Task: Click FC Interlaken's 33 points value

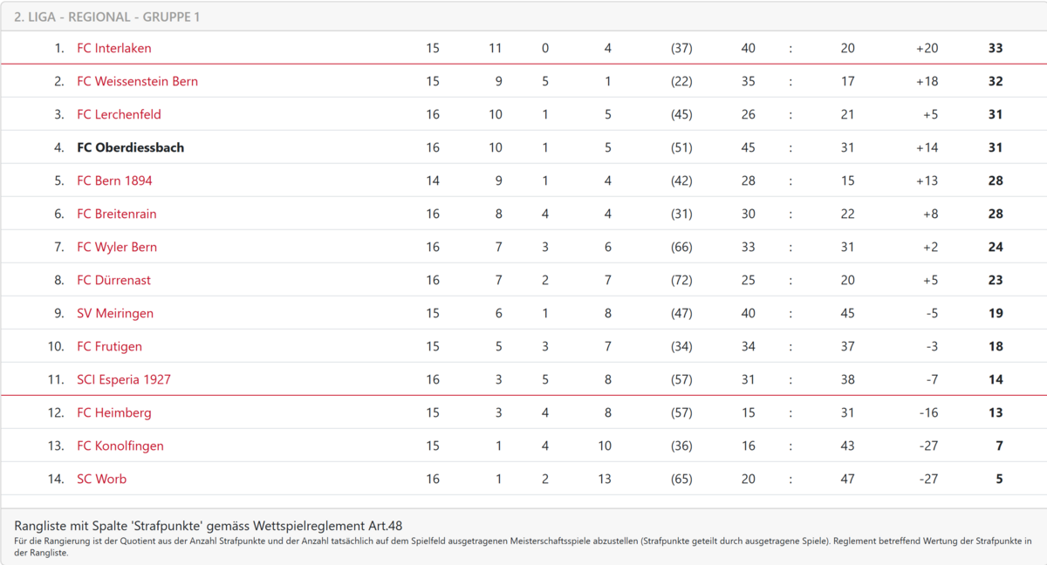Action: 996,48
